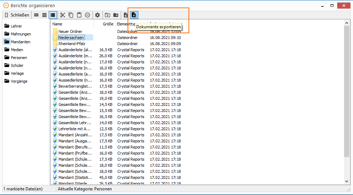Go up one folder level icon

click(108, 15)
